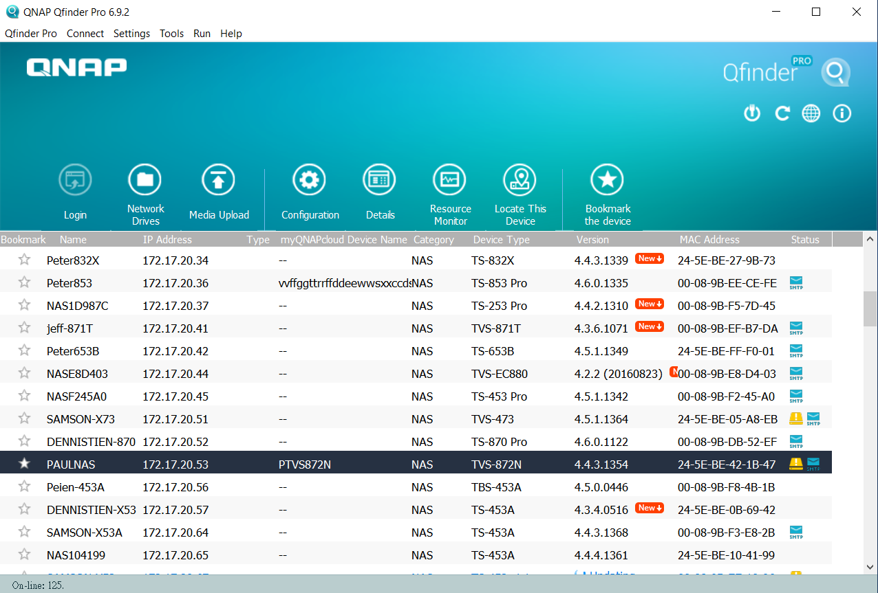878x593 pixels.
Task: Sort by Status column header
Action: tap(805, 240)
